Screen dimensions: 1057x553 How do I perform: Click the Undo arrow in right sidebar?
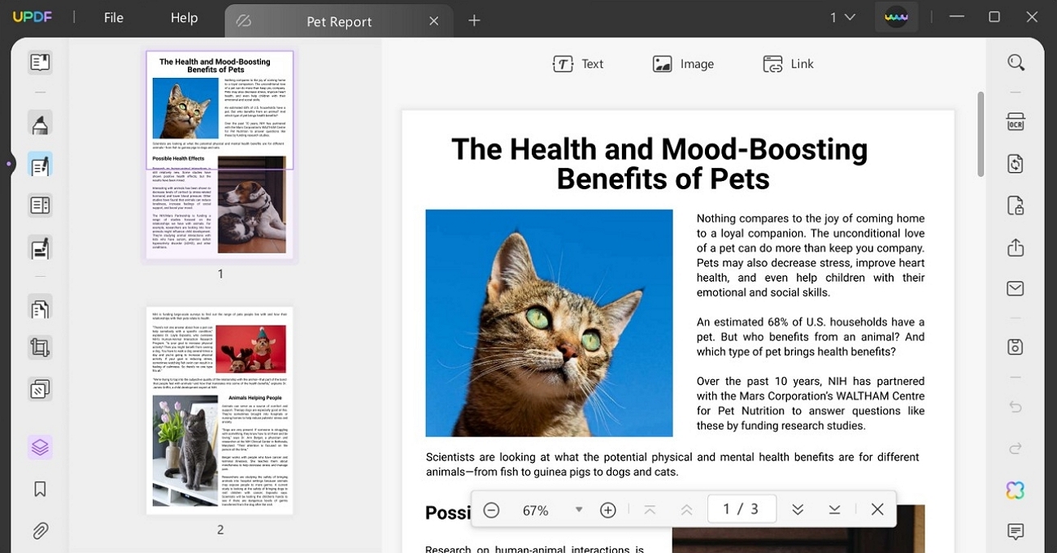(x=1016, y=406)
